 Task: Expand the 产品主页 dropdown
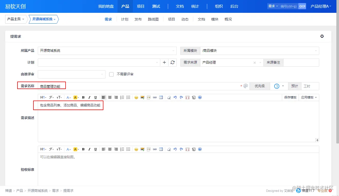16,19
